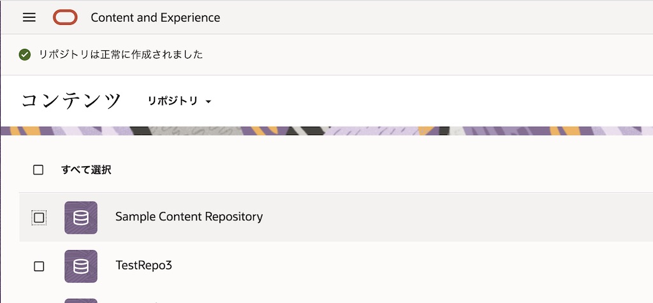Open the hamburger navigation menu
Screen dimensions: 653x303
pos(29,17)
